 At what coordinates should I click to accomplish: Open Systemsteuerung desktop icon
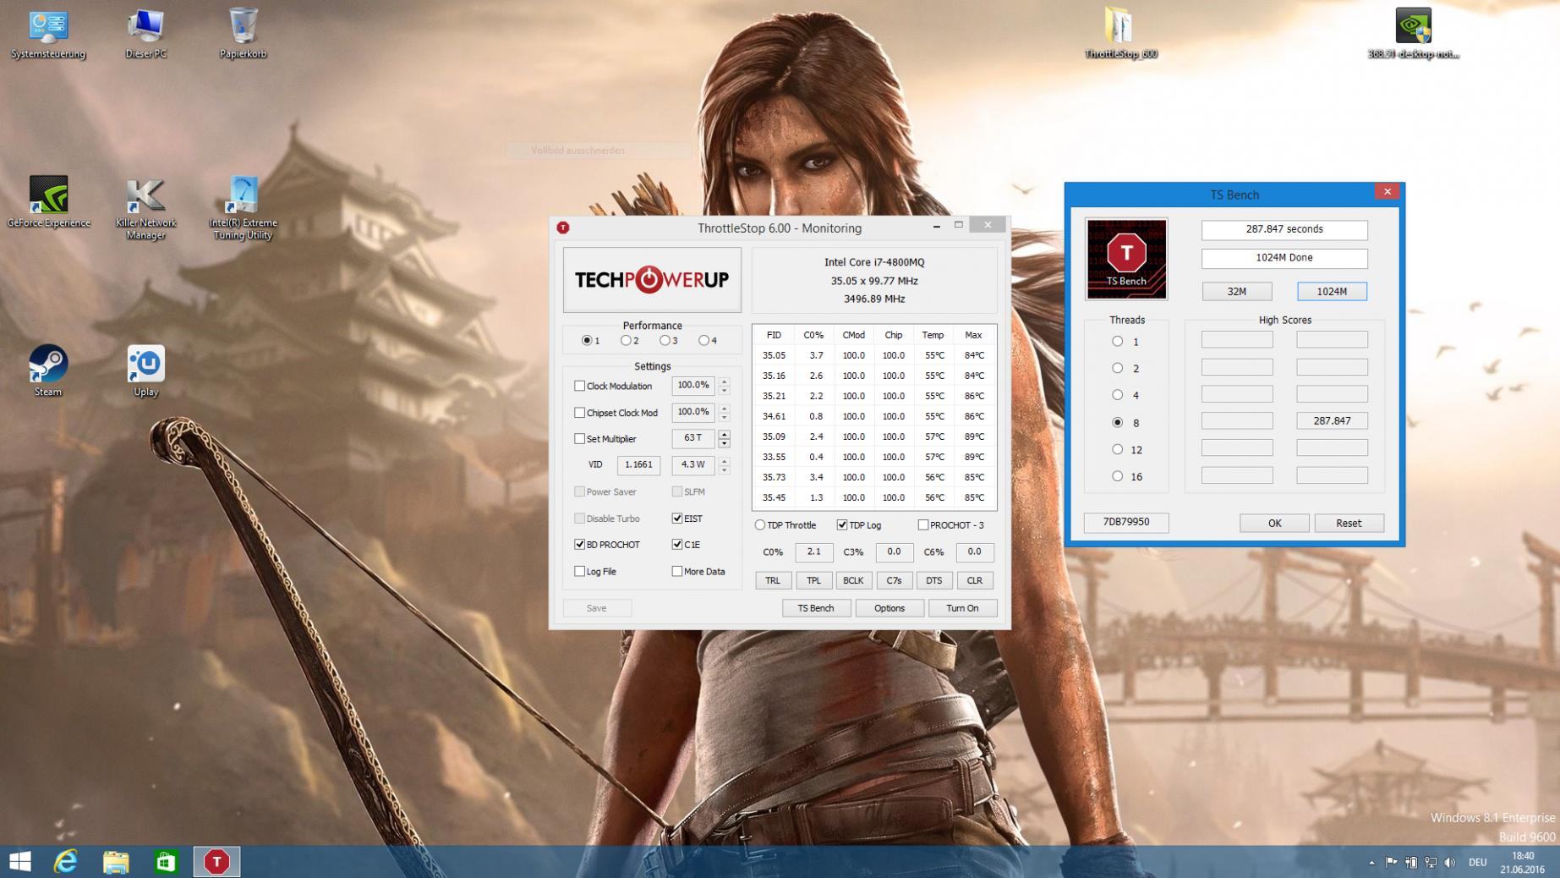click(x=48, y=33)
